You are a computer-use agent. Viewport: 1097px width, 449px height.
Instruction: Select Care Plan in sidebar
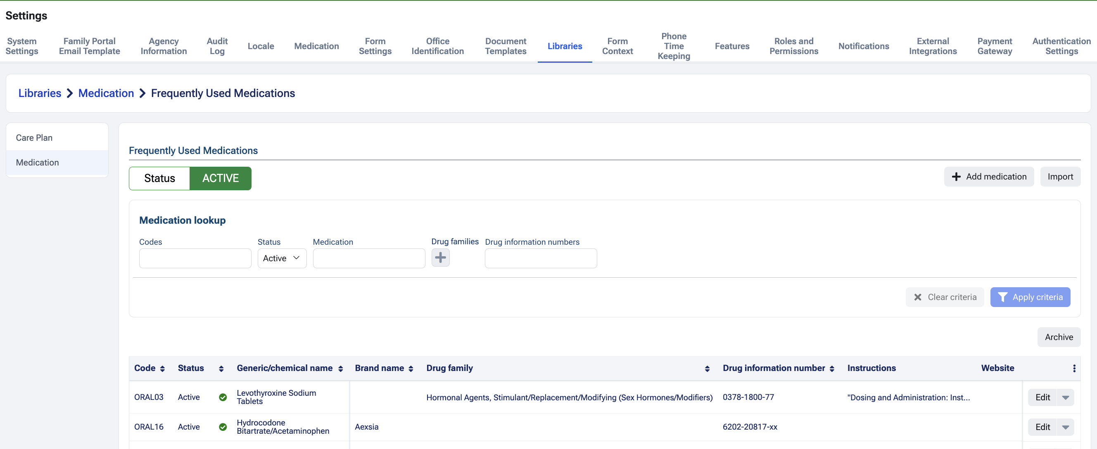coord(57,138)
